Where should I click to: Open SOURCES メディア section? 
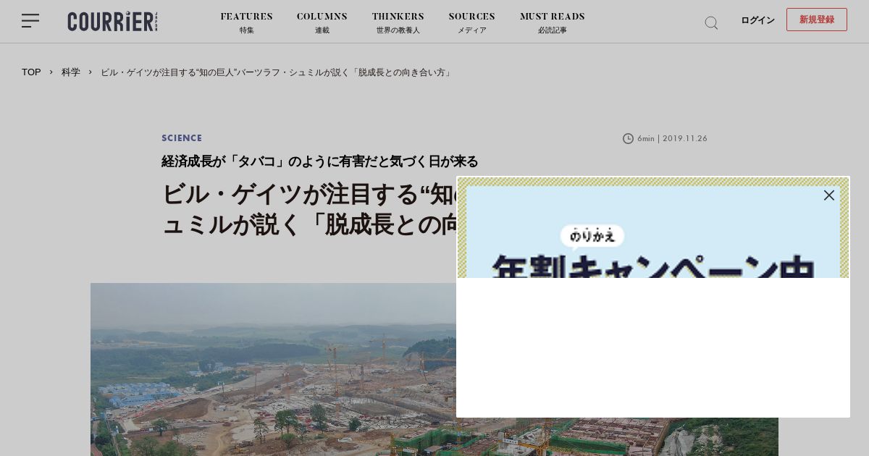tap(472, 22)
